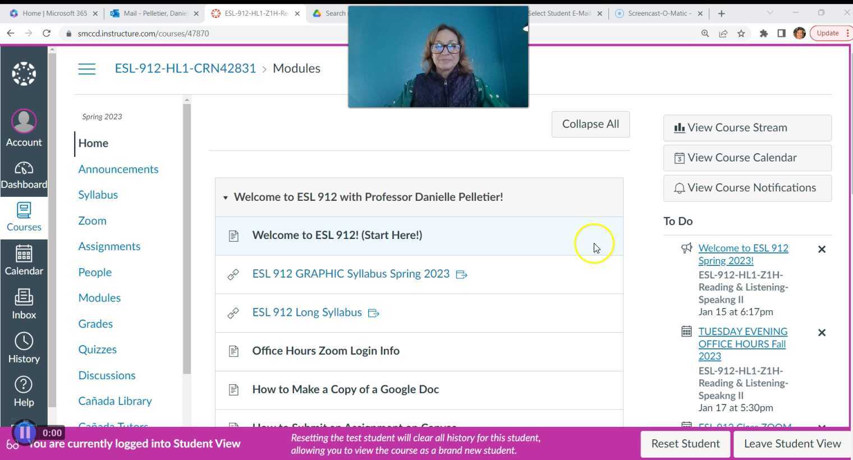The width and height of the screenshot is (853, 460).
Task: Open Courses from the global navigation
Action: (24, 216)
